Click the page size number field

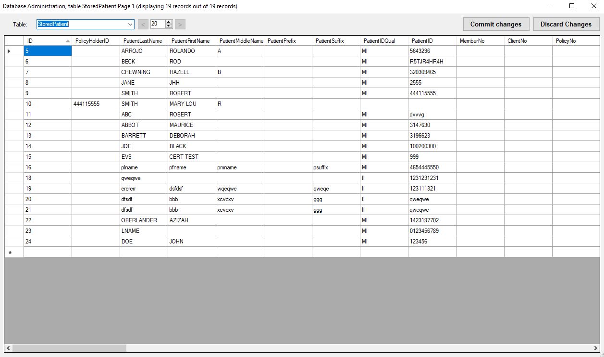tap(158, 24)
